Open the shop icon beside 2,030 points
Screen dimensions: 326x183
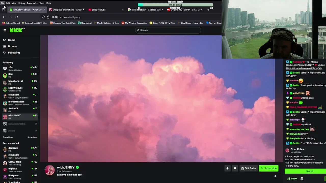click(x=302, y=179)
